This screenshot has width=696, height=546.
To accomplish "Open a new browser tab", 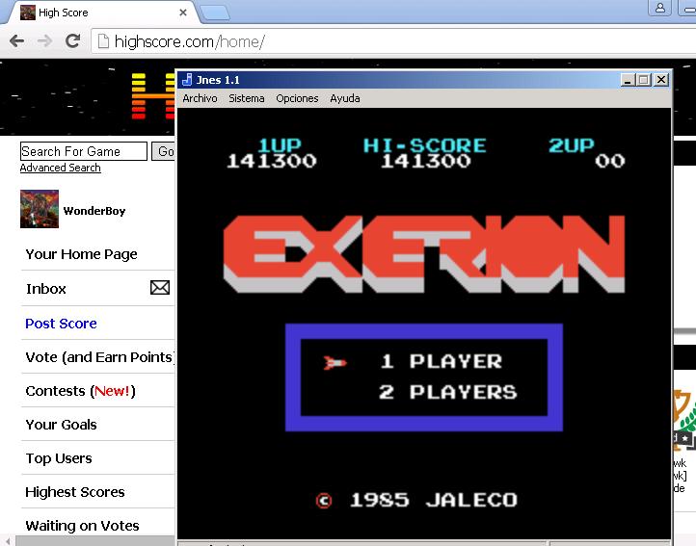I will pyautogui.click(x=215, y=13).
